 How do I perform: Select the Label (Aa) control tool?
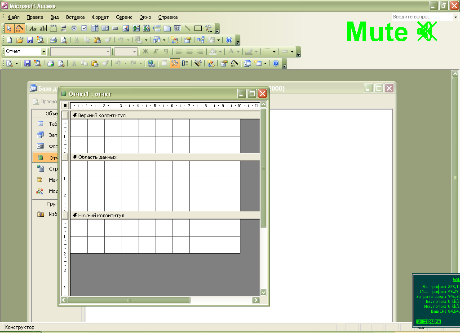click(33, 28)
